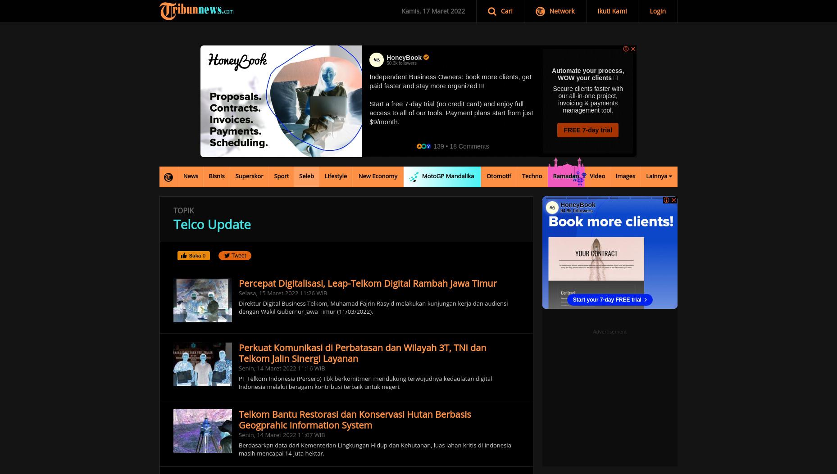
Task: Click the Tribun Network logo icon
Action: click(540, 12)
